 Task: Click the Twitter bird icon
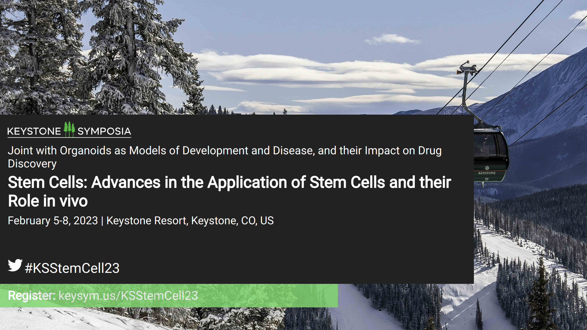tap(15, 265)
